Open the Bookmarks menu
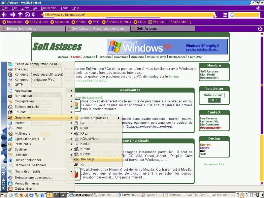This screenshot has height=198, width=264. (49, 8)
